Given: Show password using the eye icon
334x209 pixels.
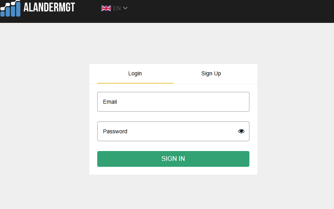Looking at the screenshot, I should tap(241, 131).
